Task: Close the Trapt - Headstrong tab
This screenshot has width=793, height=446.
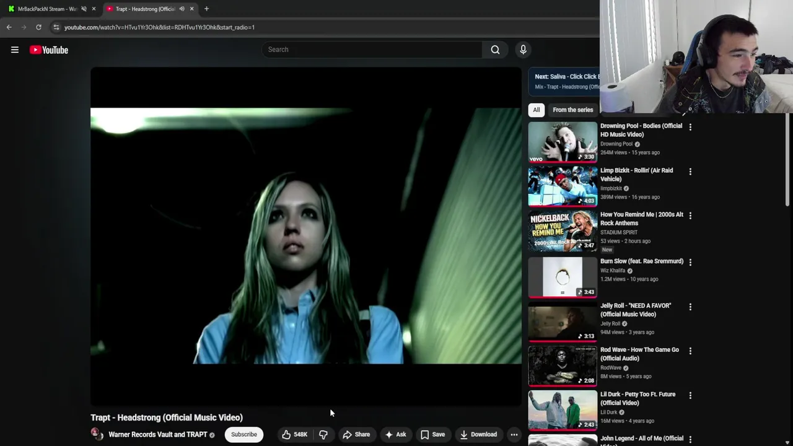Action: (x=191, y=9)
